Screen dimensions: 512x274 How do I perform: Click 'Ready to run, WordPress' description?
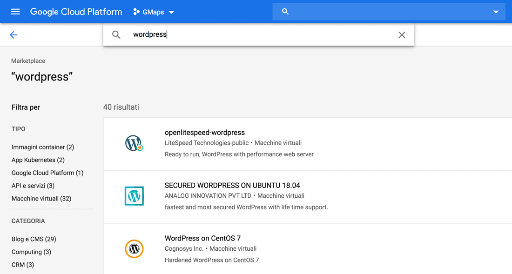[239, 154]
